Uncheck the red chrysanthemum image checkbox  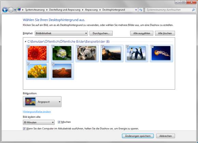(28, 47)
